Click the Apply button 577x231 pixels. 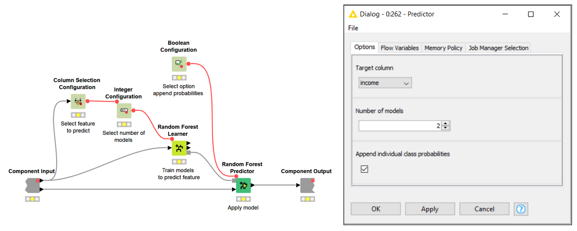coord(430,209)
